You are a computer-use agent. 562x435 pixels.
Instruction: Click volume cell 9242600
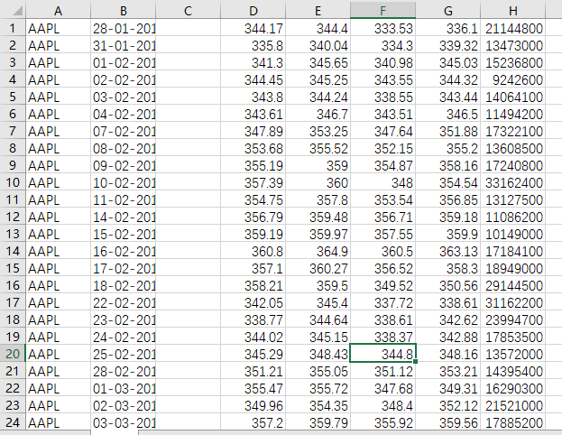tap(513, 80)
